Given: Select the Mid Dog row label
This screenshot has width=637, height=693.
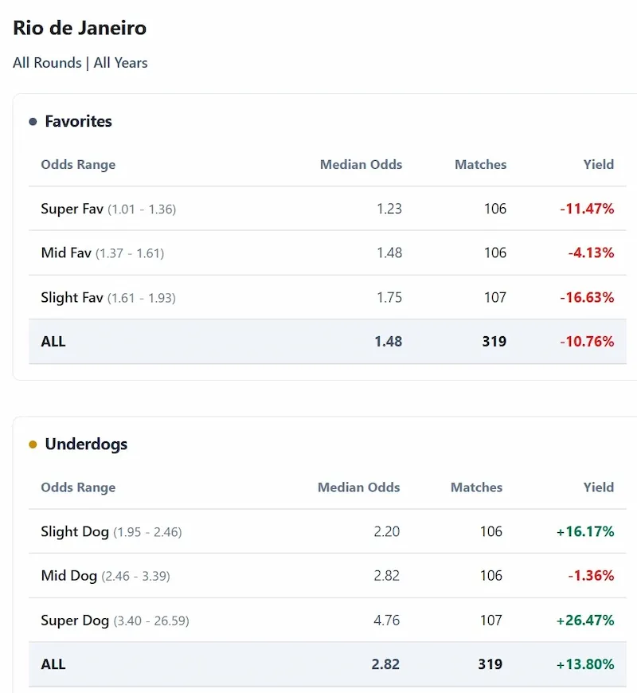Looking at the screenshot, I should 69,576.
